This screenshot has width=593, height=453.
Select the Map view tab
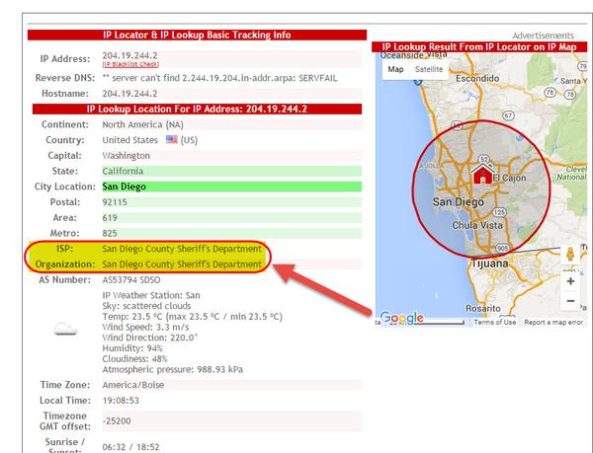tap(395, 70)
